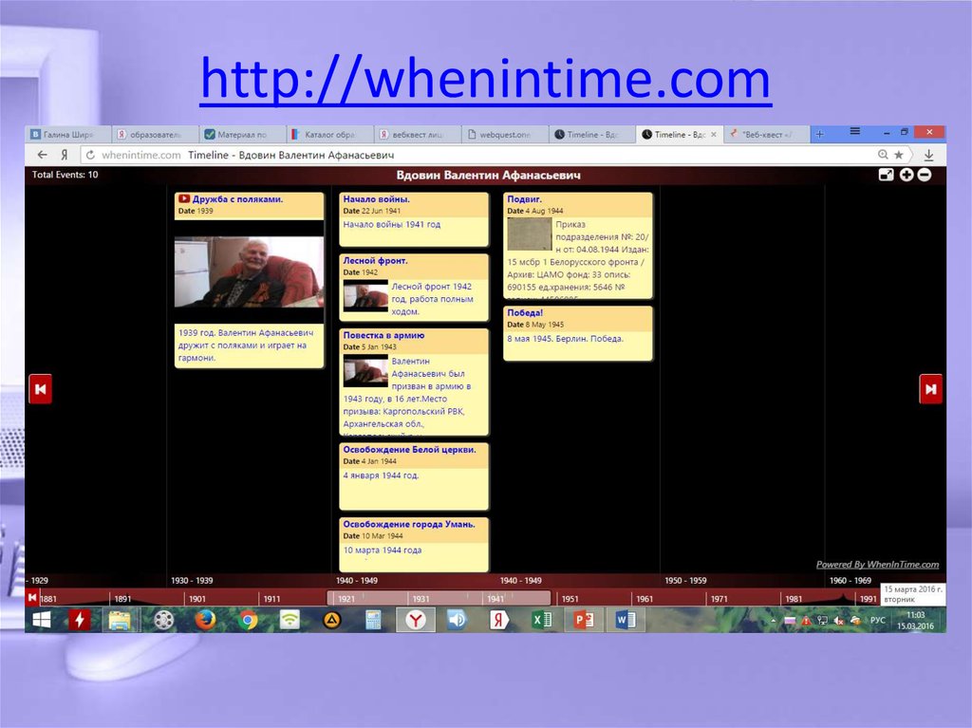Click the 1921 marker on the timeline ruler
This screenshot has width=972, height=728.
(x=347, y=599)
